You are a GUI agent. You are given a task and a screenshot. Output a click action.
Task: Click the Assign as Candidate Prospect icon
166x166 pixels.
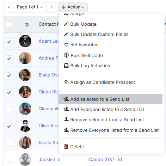[66, 82]
